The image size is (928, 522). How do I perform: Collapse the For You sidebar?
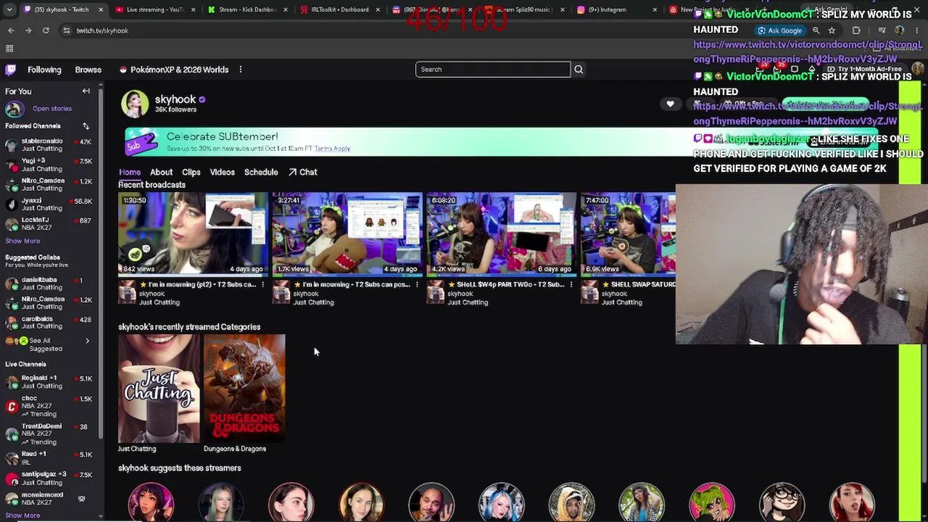point(86,91)
